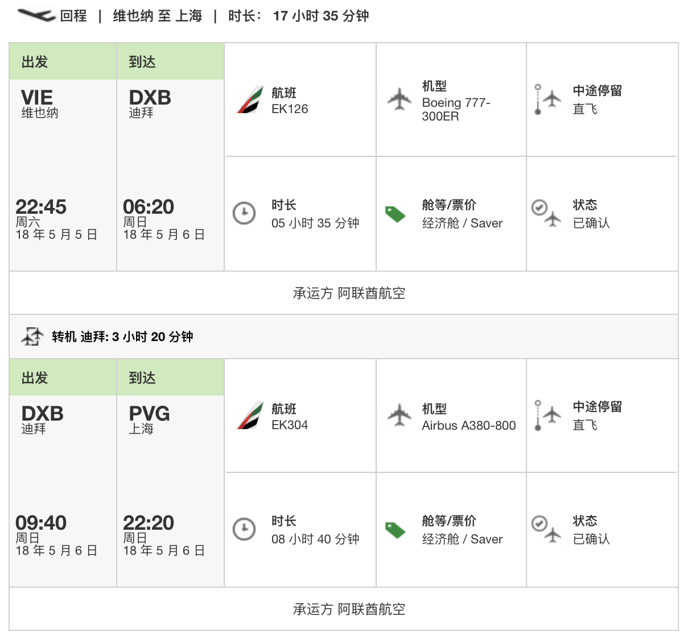Click the clock icon for 05 小时 35 分钟
The height and width of the screenshot is (640, 692).
(x=244, y=214)
